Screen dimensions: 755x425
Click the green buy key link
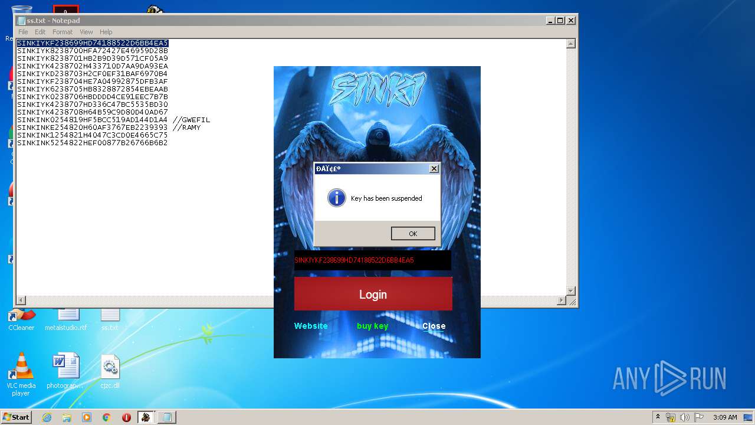coord(372,326)
